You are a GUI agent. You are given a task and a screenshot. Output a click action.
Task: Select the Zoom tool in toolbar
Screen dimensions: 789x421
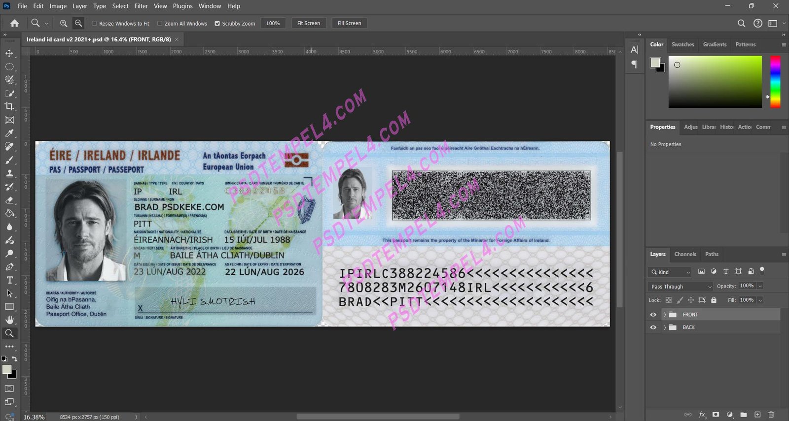coord(9,333)
